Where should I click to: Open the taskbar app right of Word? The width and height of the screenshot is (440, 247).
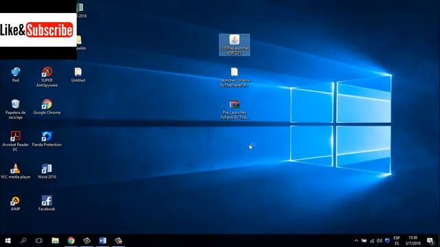[x=118, y=241]
